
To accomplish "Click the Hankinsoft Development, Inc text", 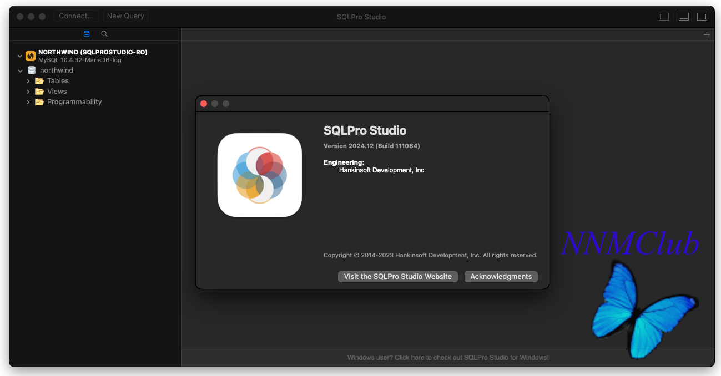I will 382,170.
